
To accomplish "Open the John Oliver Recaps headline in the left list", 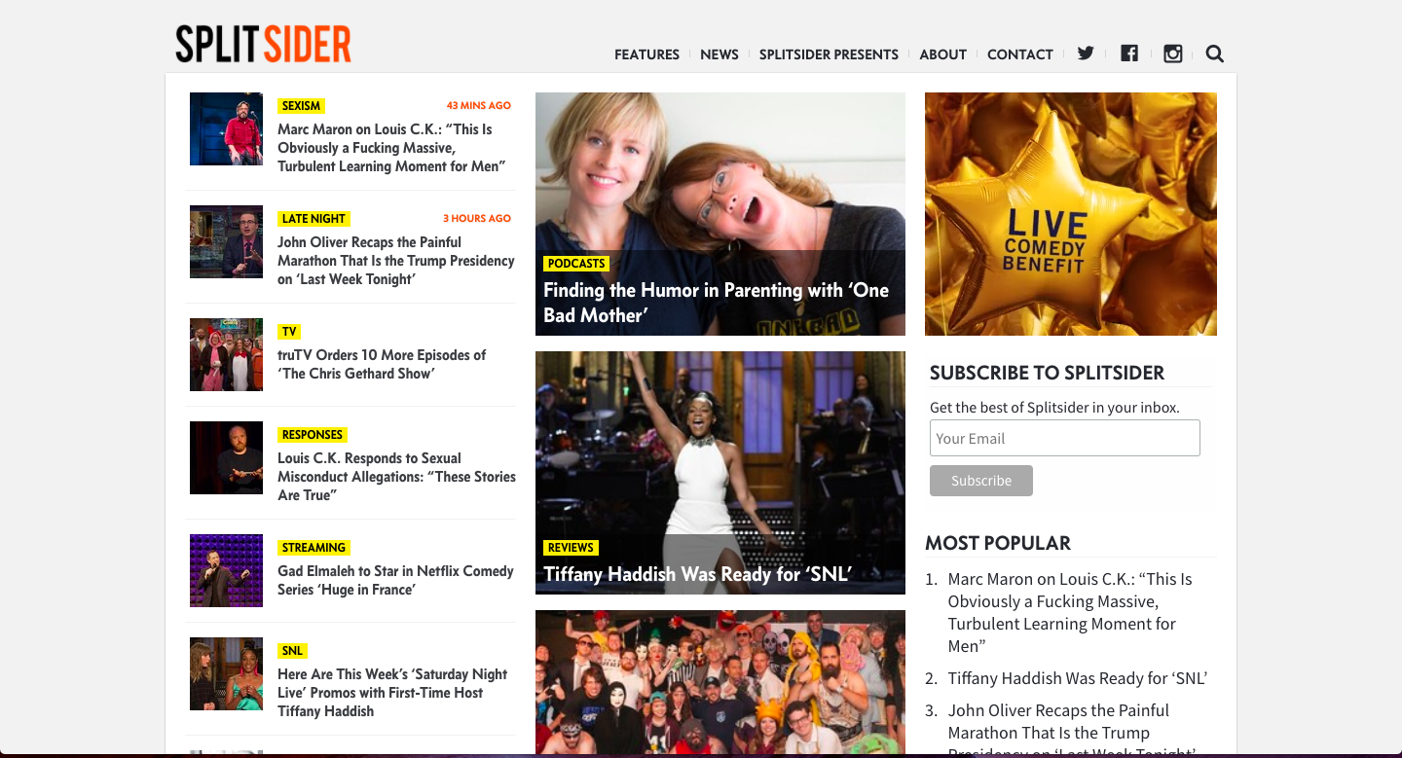I will (396, 261).
